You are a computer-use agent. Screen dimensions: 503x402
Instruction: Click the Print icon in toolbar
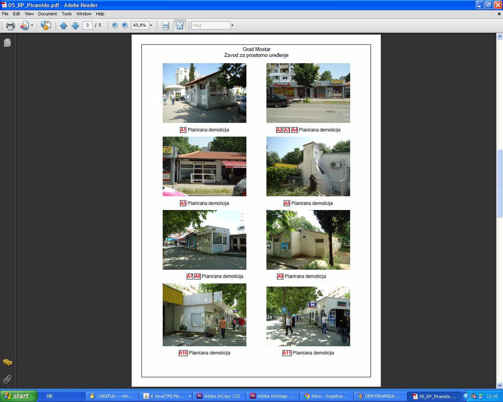(10, 25)
